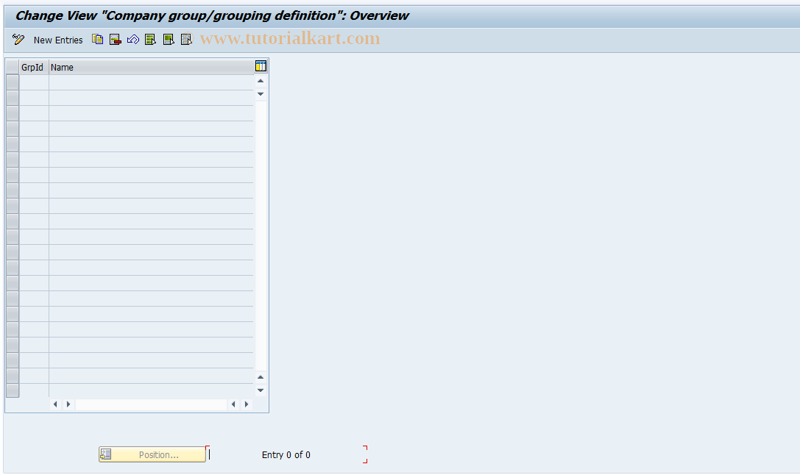Click the Delete entry icon
Image resolution: width=800 pixels, height=475 pixels.
(116, 39)
